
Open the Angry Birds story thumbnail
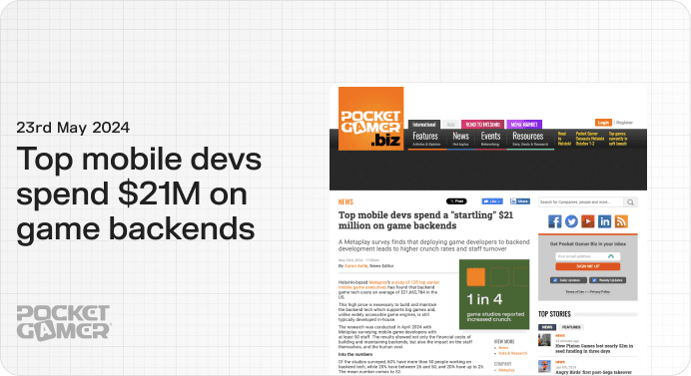pos(544,366)
